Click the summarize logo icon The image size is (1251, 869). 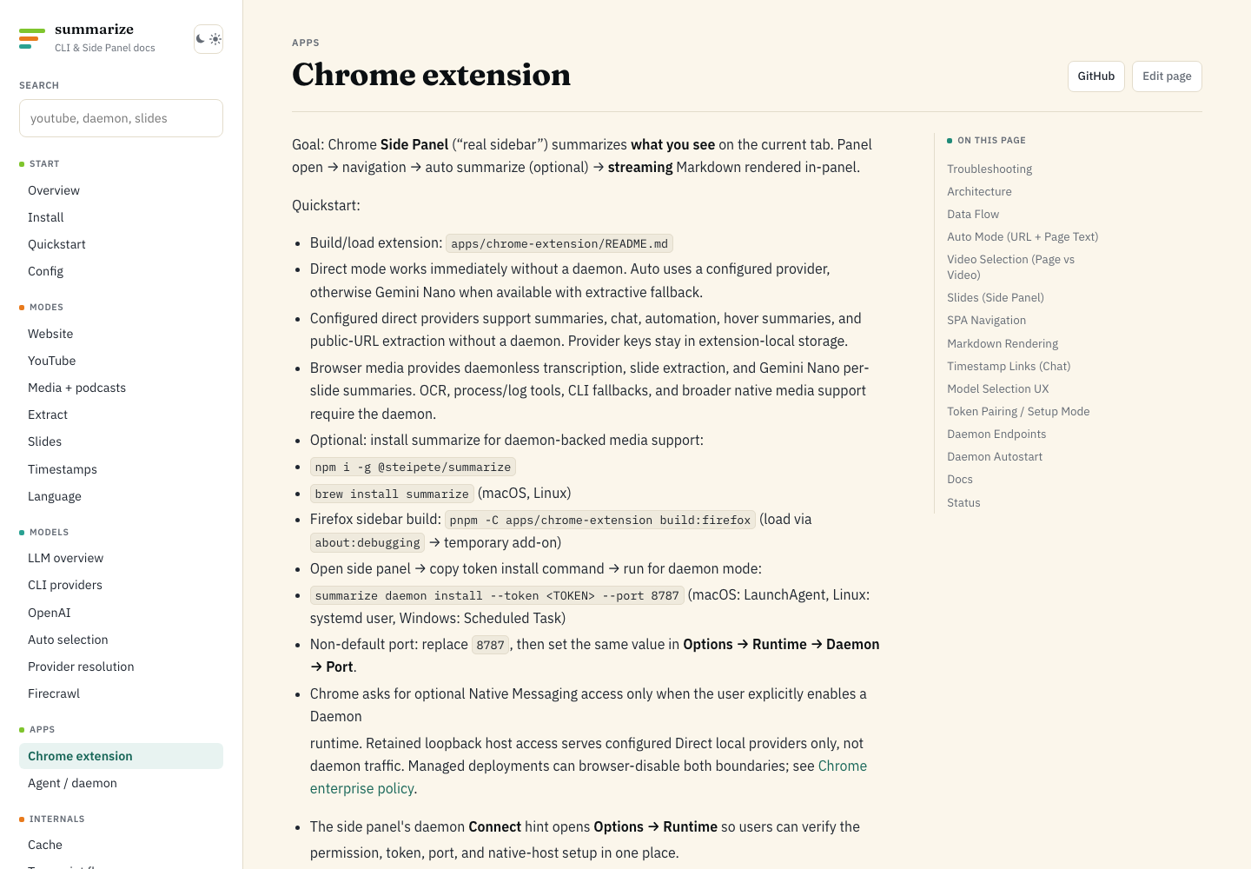coord(32,38)
